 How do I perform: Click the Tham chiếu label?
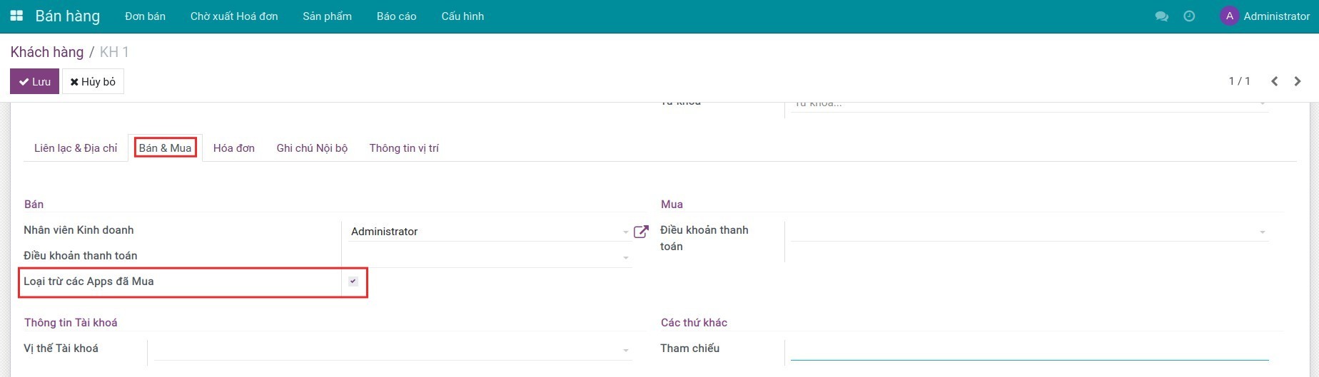click(689, 348)
